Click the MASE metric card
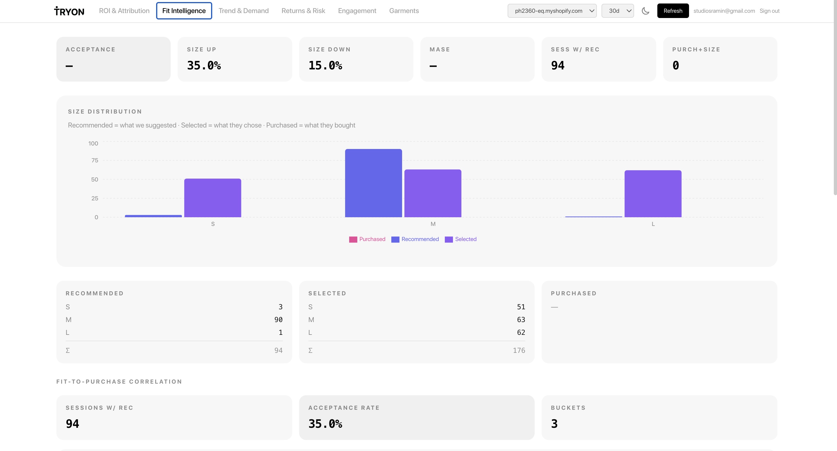 (x=477, y=59)
